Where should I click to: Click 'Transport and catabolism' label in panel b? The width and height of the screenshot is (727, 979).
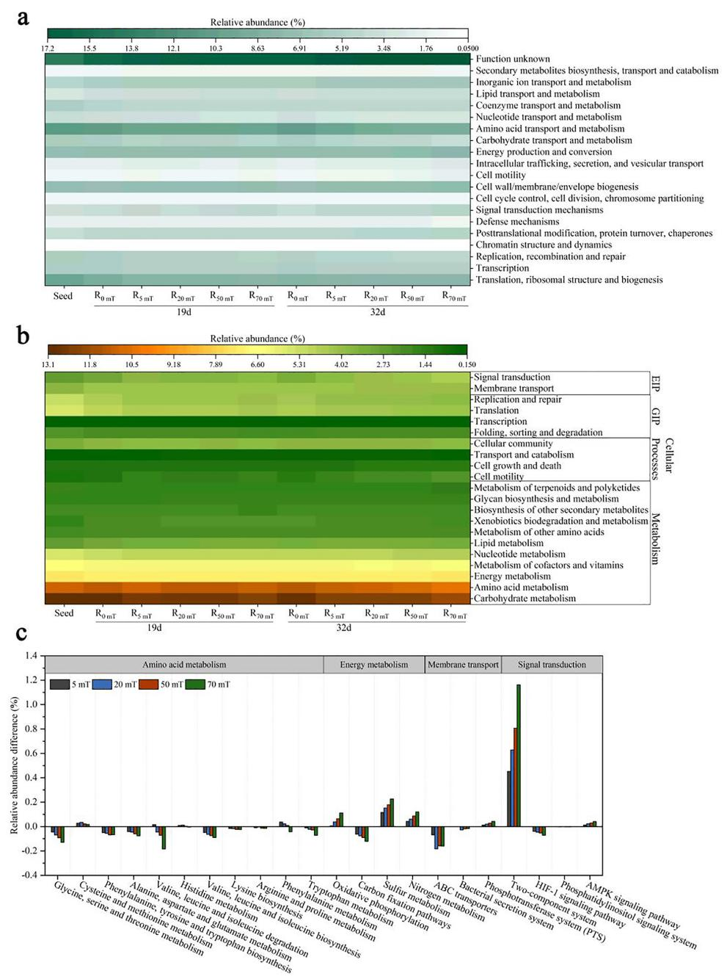524,455
